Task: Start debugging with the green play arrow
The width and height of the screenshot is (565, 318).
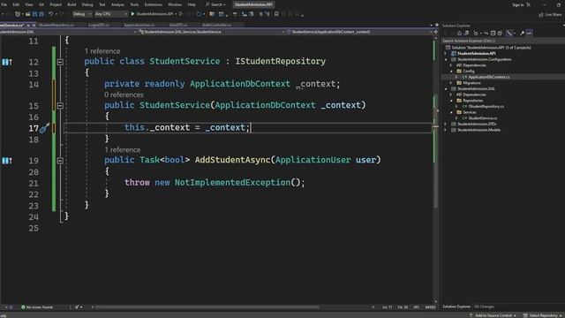Action: [x=132, y=14]
